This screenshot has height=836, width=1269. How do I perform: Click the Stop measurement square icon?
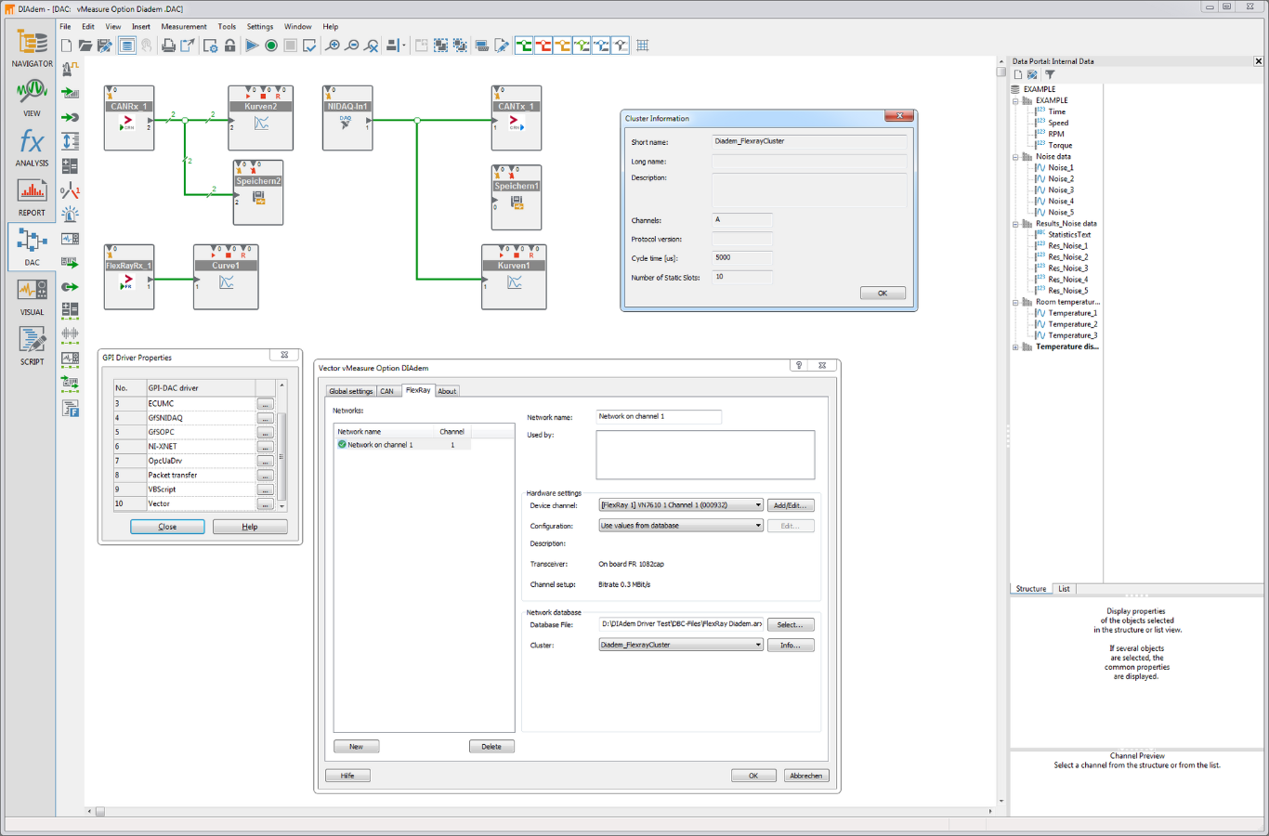click(x=291, y=46)
